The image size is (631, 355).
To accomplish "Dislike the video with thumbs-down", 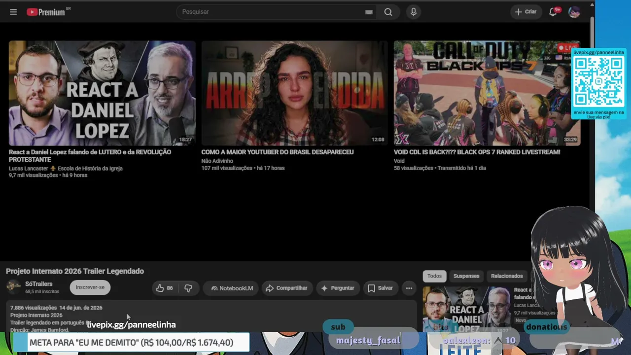I will 188,288.
